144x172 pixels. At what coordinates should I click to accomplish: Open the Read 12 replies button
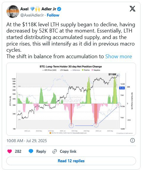pos(71,161)
